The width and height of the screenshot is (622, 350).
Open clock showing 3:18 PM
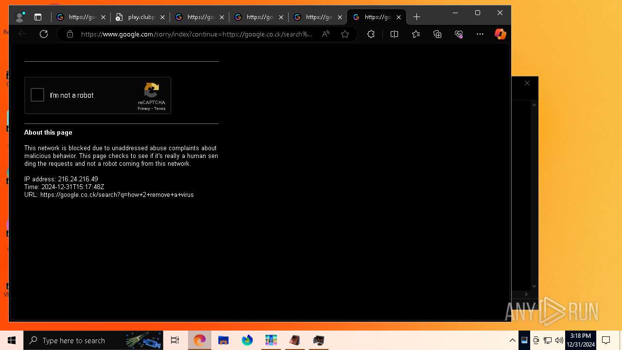click(x=581, y=340)
